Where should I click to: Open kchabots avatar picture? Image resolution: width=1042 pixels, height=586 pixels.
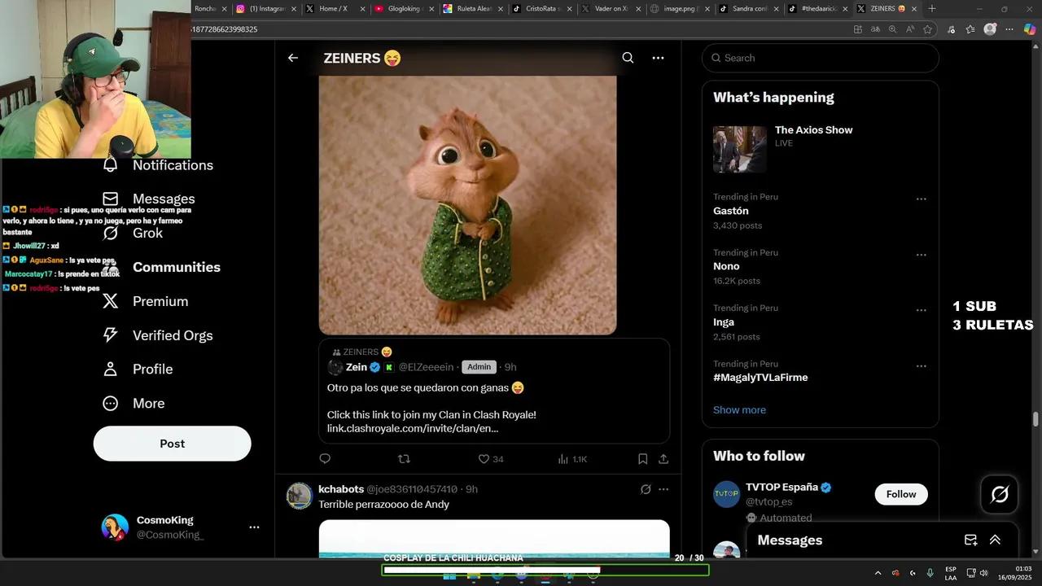(x=300, y=496)
